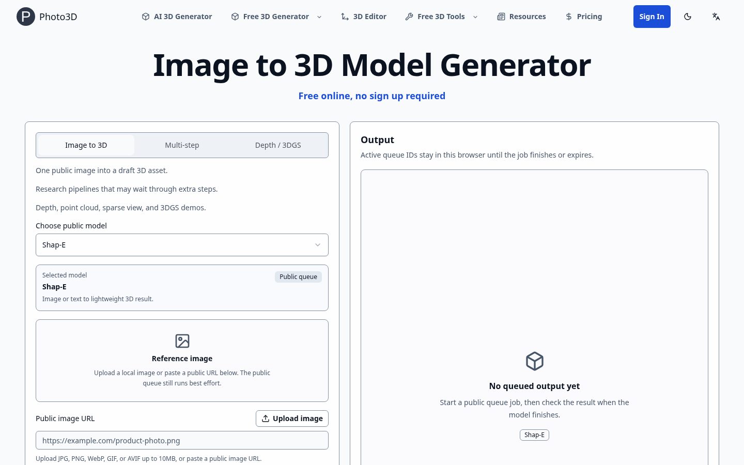744x465 pixels.
Task: Click the cube icon in the output panel
Action: (x=535, y=361)
